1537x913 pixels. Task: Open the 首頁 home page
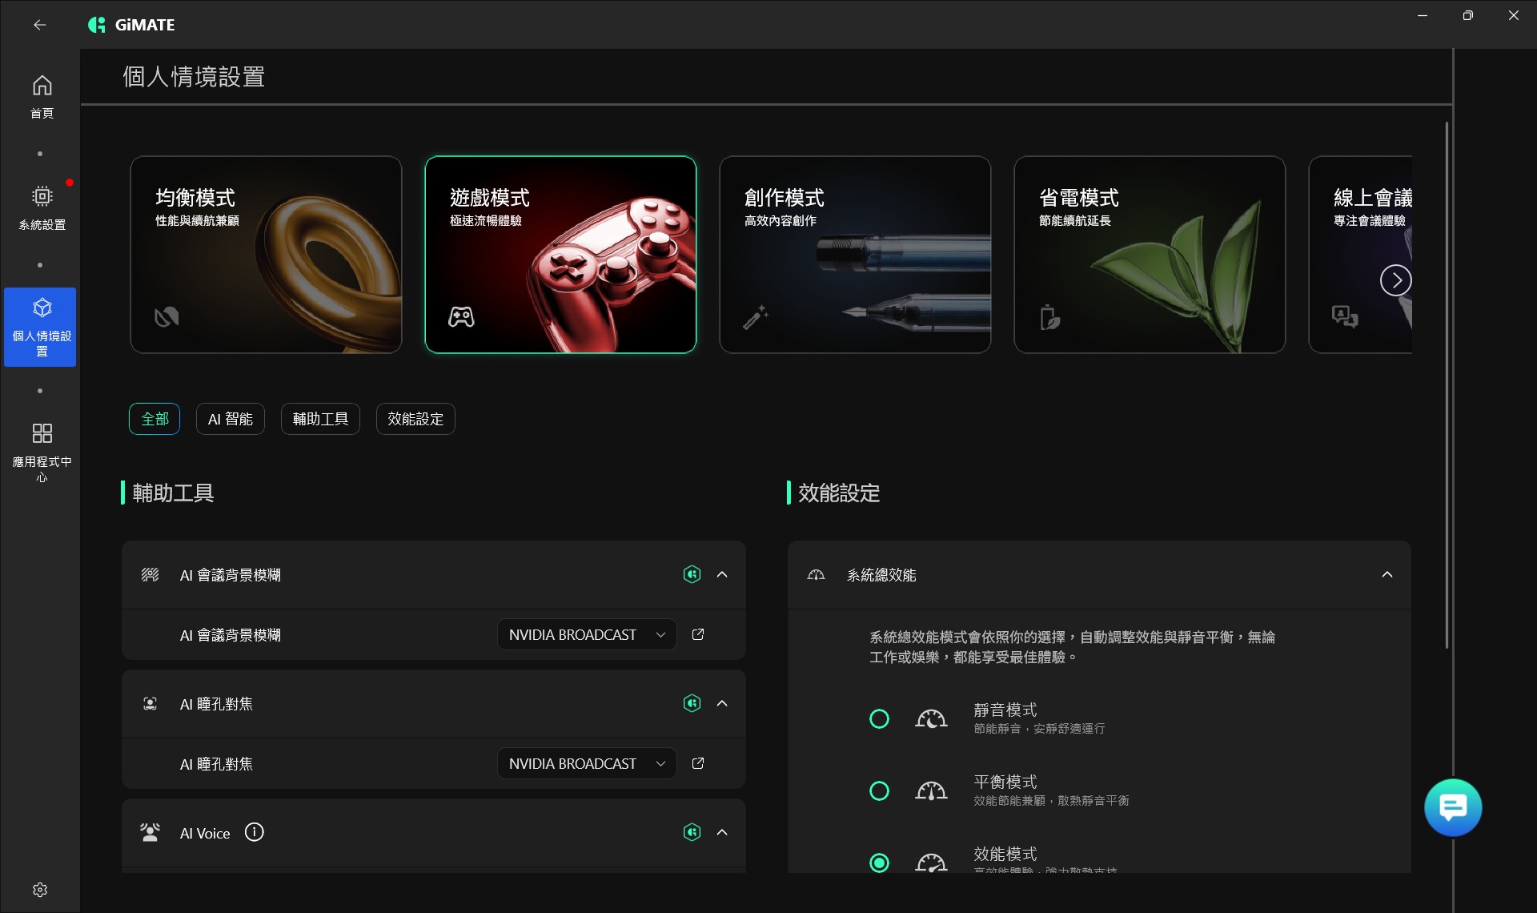pos(42,96)
